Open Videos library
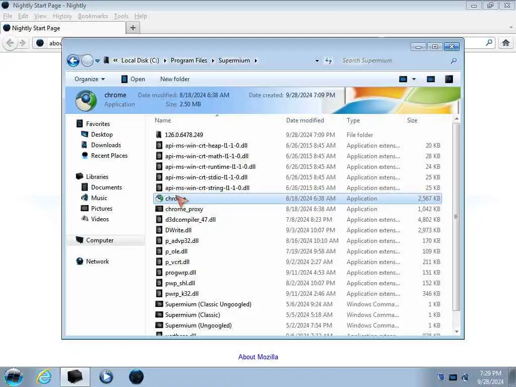Screen dimensions: 516x387 pyautogui.click(x=100, y=219)
